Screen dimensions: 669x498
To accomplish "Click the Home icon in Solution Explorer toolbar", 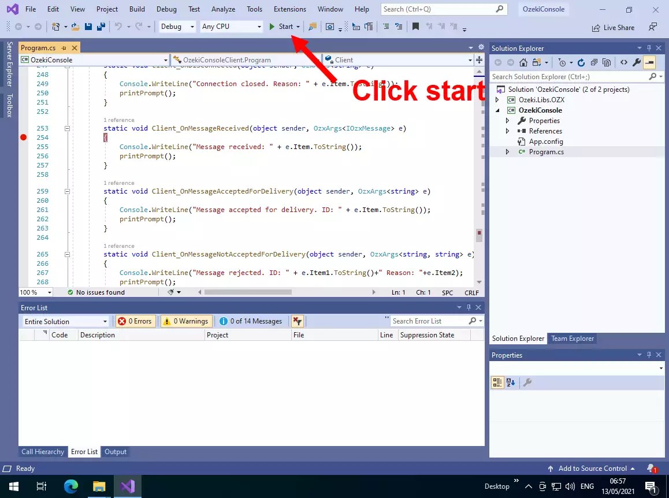I will [523, 62].
